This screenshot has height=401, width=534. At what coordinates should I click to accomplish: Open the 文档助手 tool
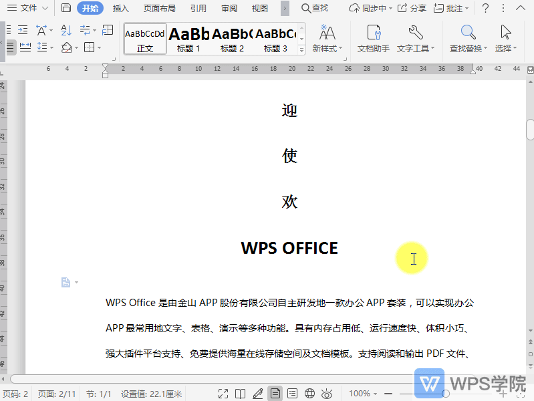tap(373, 38)
